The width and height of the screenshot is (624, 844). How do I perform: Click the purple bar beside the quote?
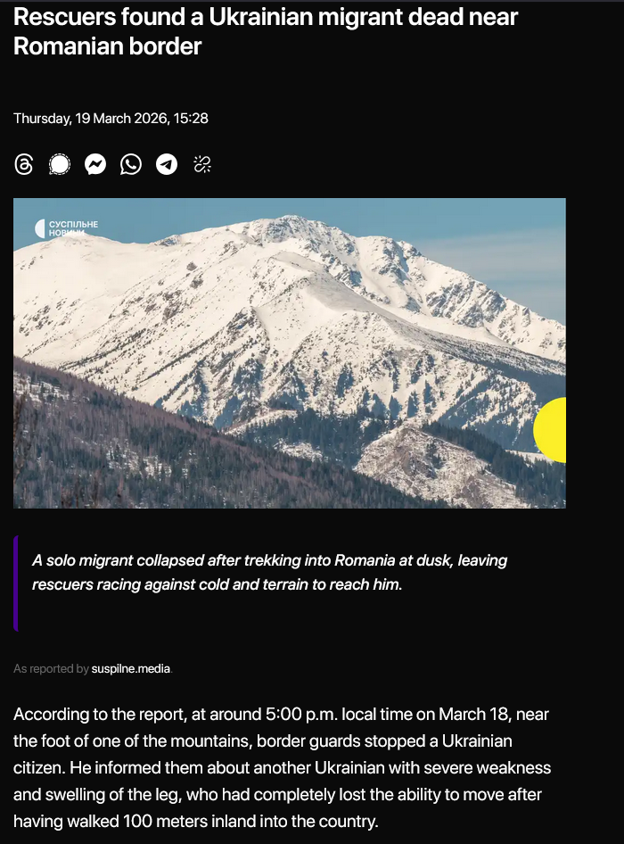click(16, 583)
